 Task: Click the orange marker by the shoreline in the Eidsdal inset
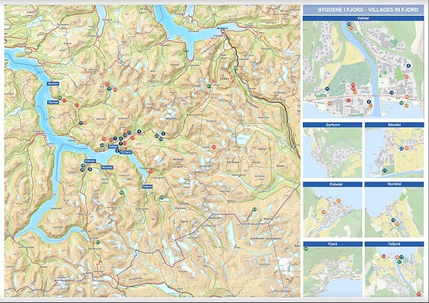pyautogui.click(x=339, y=201)
